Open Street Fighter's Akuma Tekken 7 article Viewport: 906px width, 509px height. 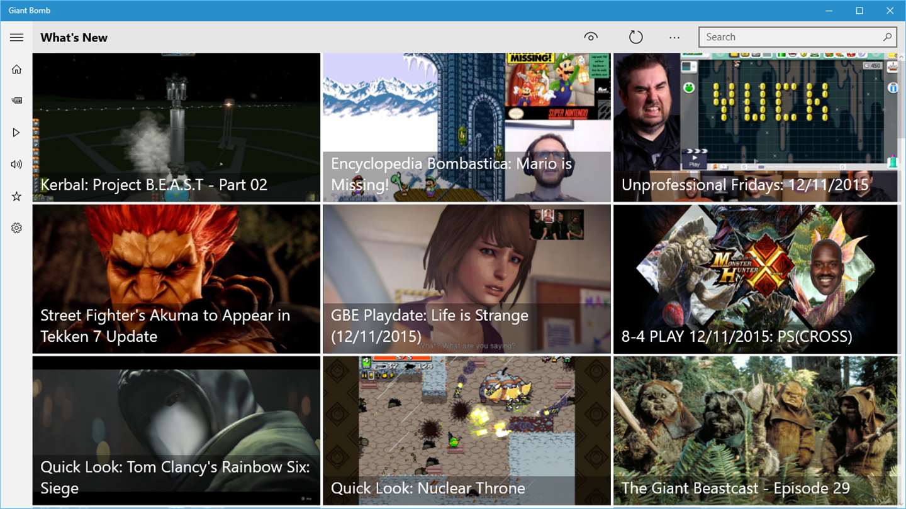point(177,279)
